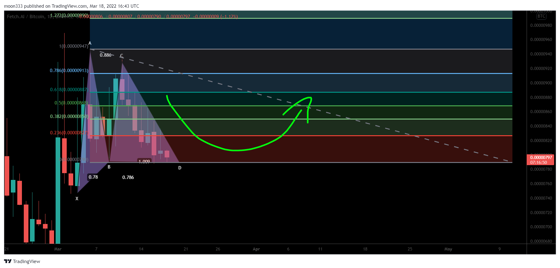
Task: Click the 0.786(0.00000913) Fibonacci level label
Action: coord(69,71)
